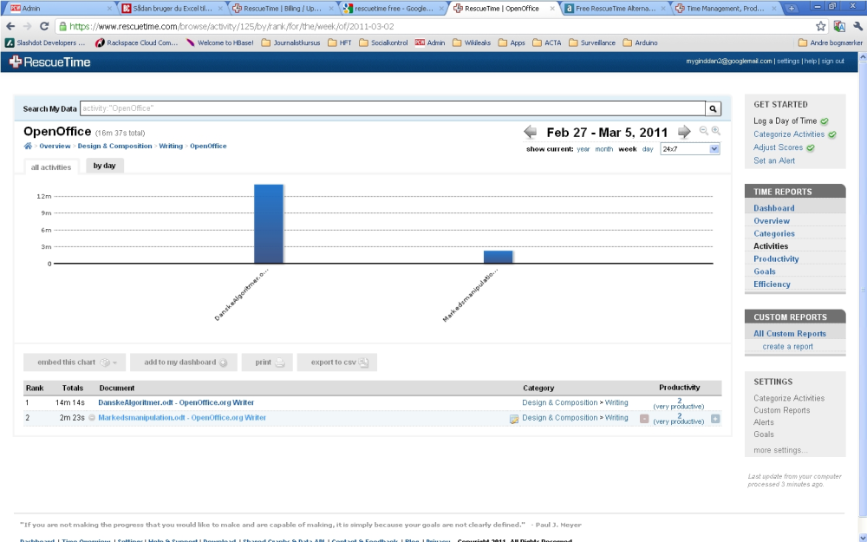Click edit category icon for Markedsmanipulation row
The image size is (867, 542).
[513, 419]
